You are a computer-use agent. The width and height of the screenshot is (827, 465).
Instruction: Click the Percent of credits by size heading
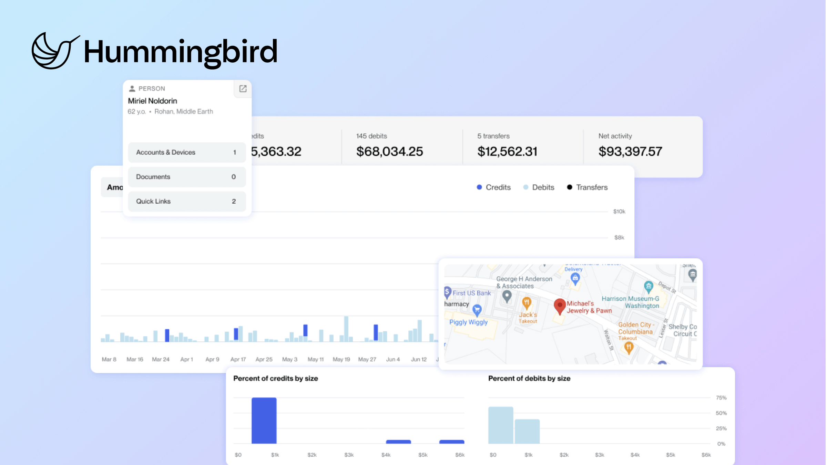click(x=276, y=379)
